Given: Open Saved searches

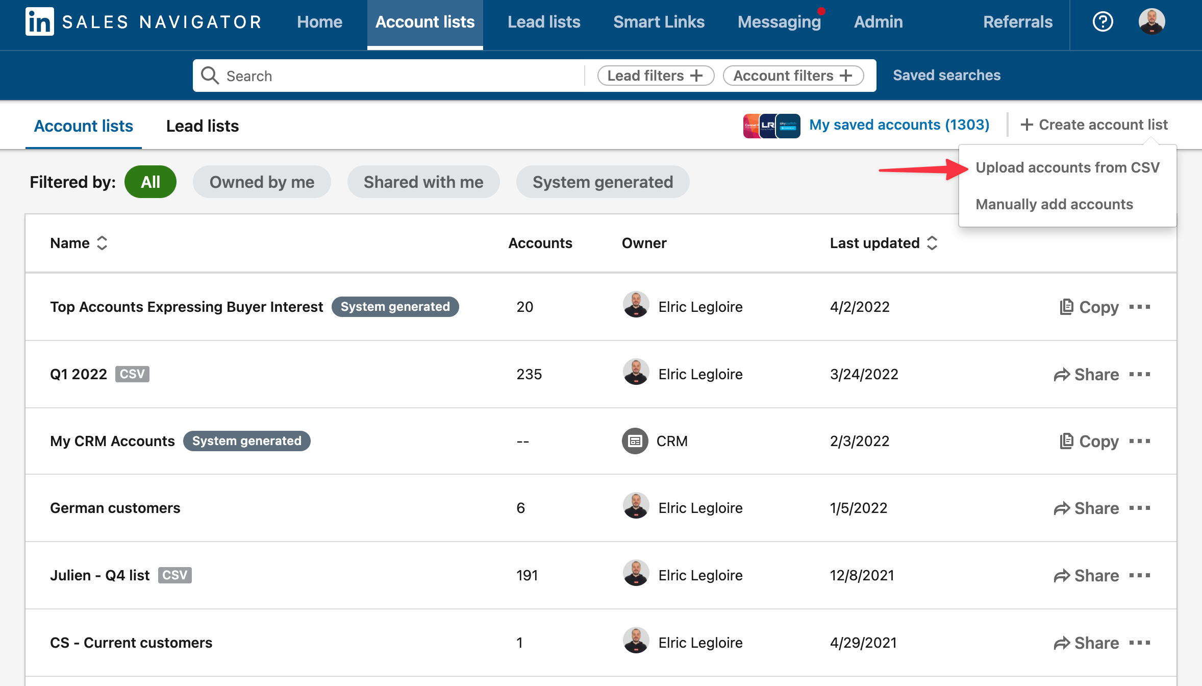Looking at the screenshot, I should click(946, 75).
